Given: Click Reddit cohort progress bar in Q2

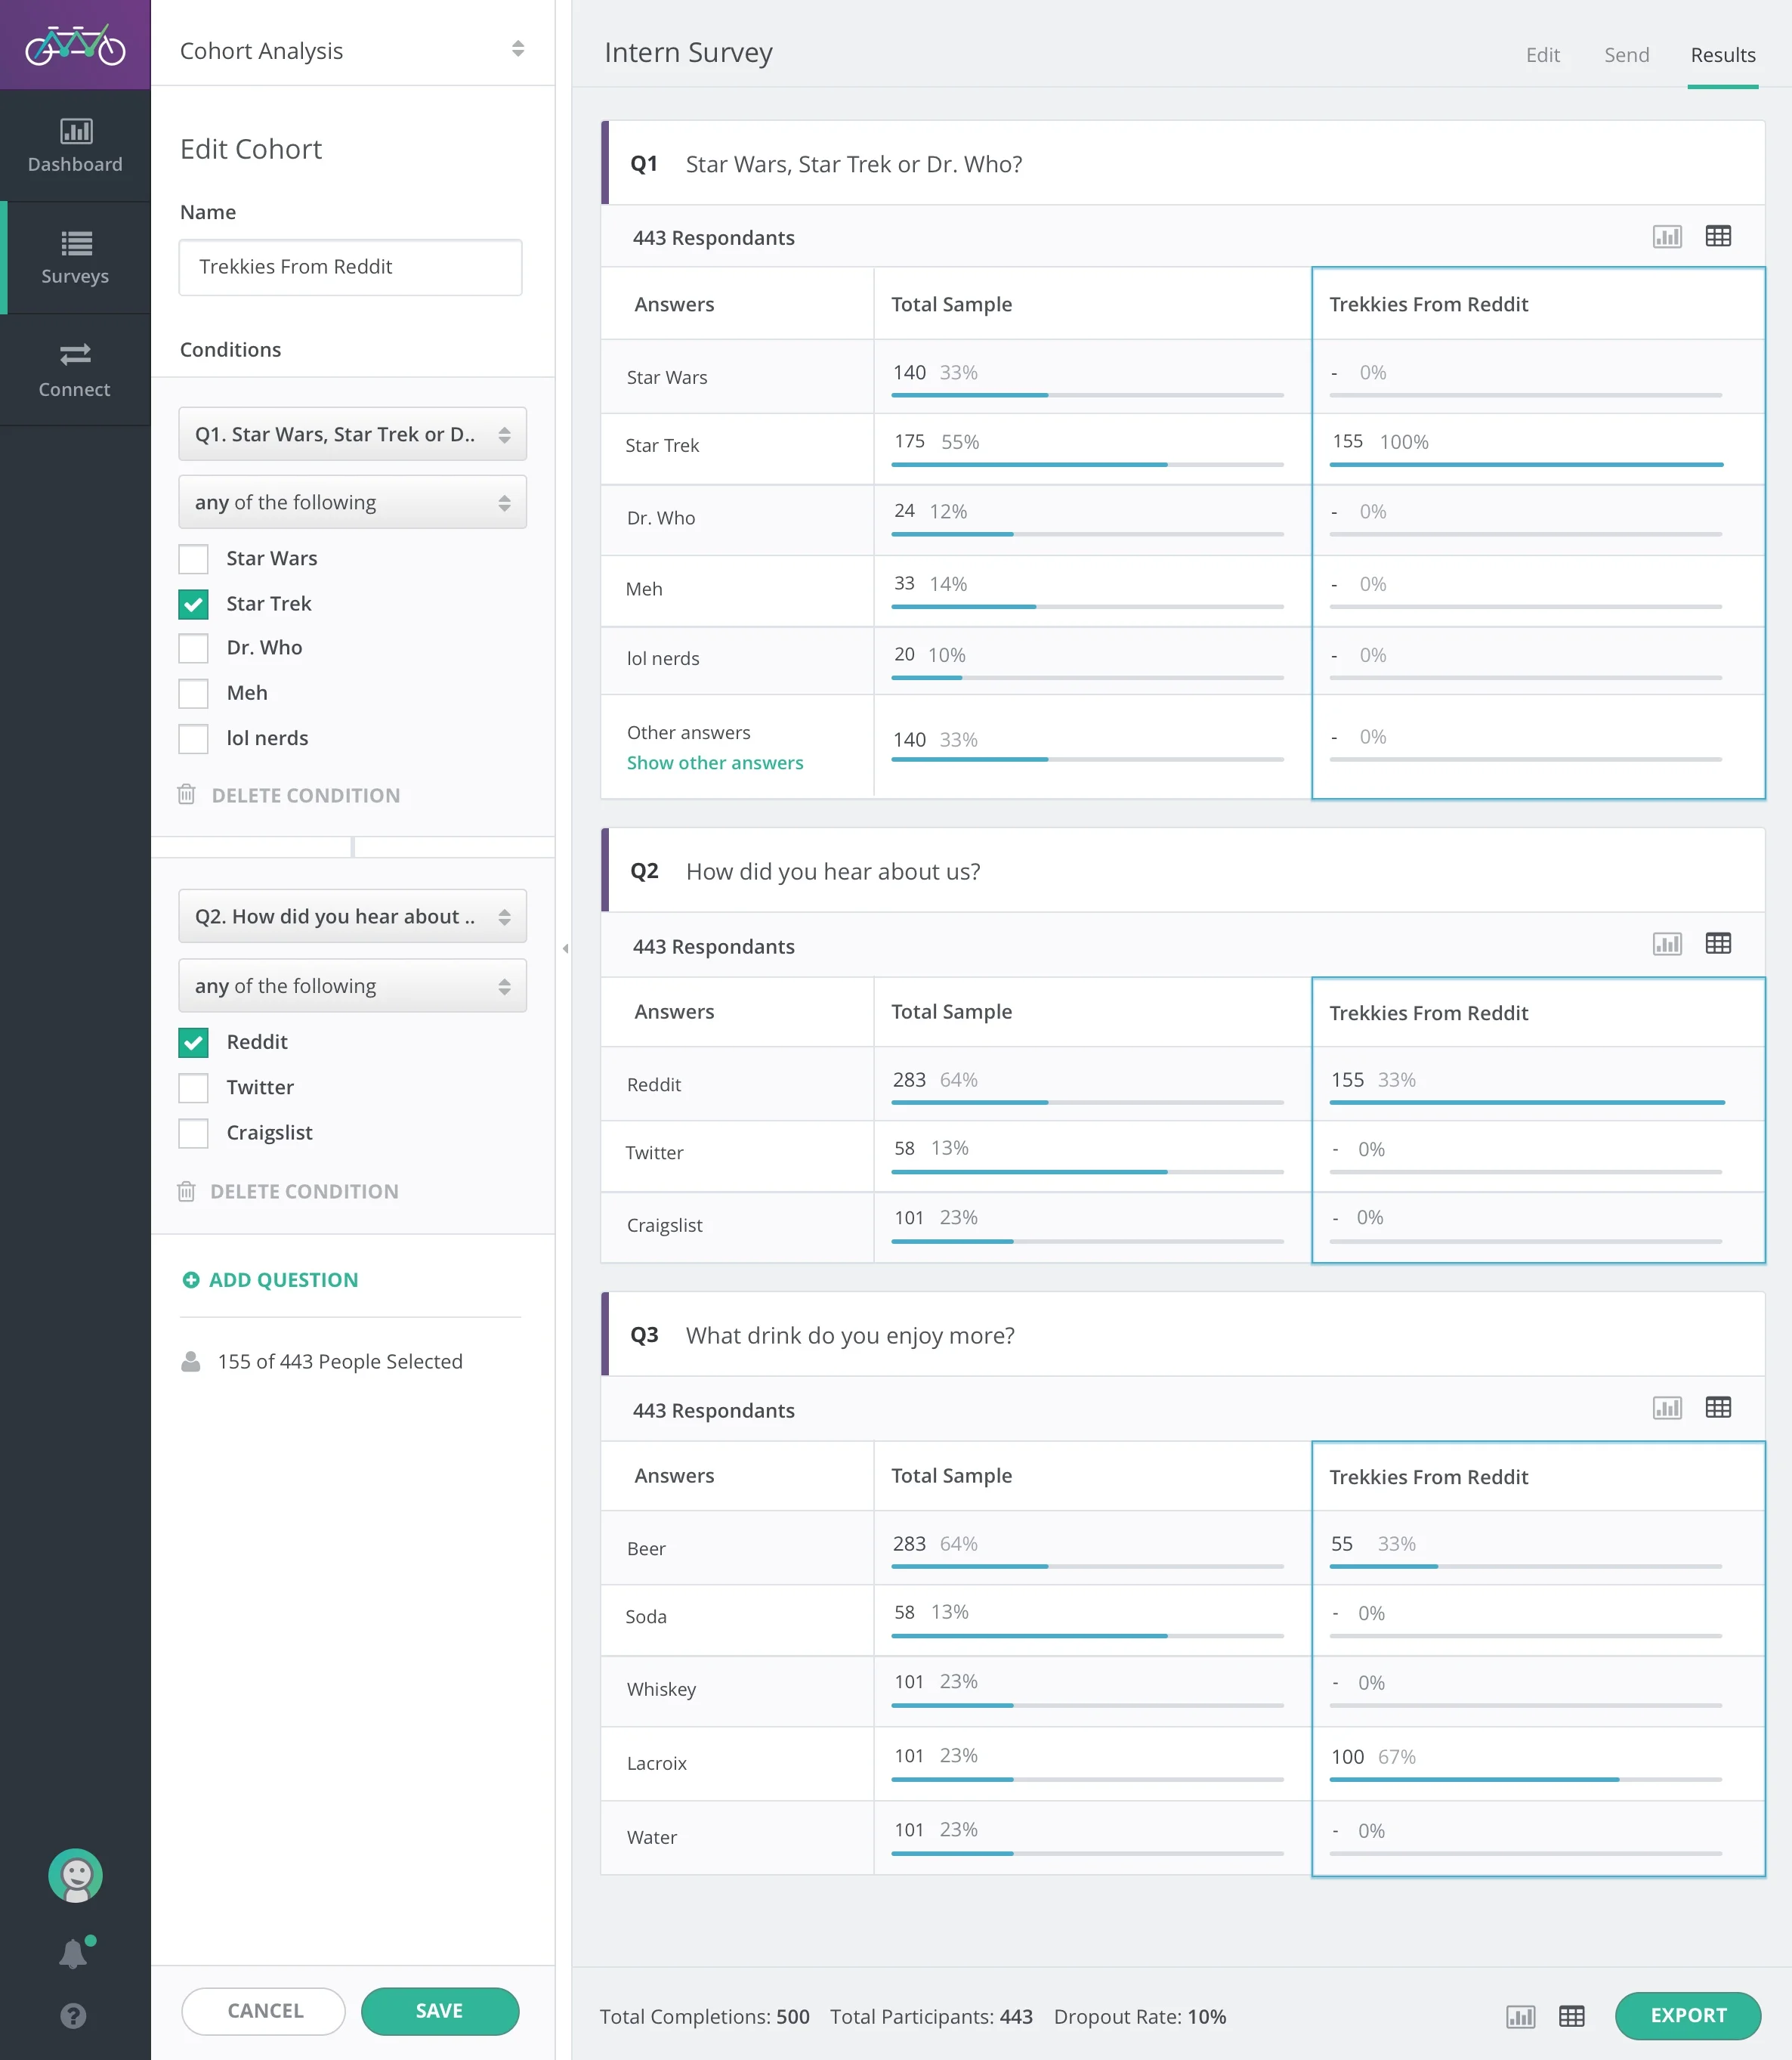Looking at the screenshot, I should click(x=1525, y=1103).
